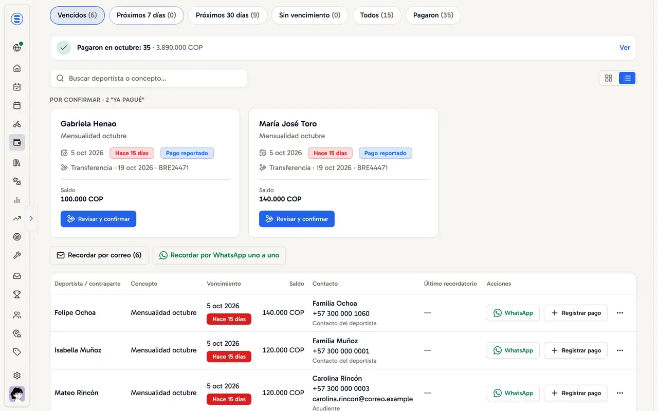658x411 pixels.
Task: Review and confirm Gabriela Henao's payment
Action: pyautogui.click(x=98, y=219)
